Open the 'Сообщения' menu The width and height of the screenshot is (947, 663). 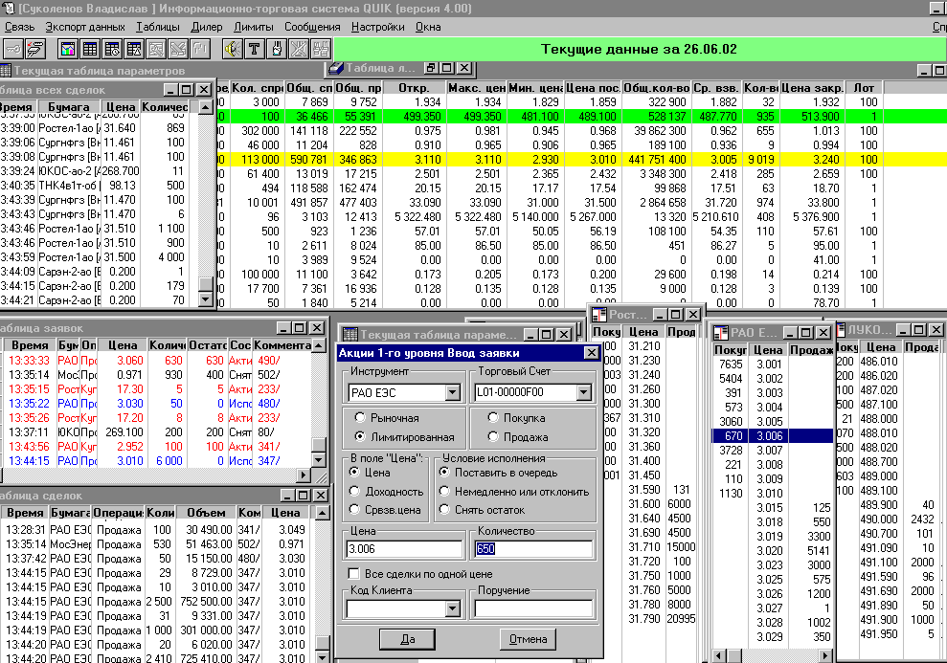(x=312, y=27)
